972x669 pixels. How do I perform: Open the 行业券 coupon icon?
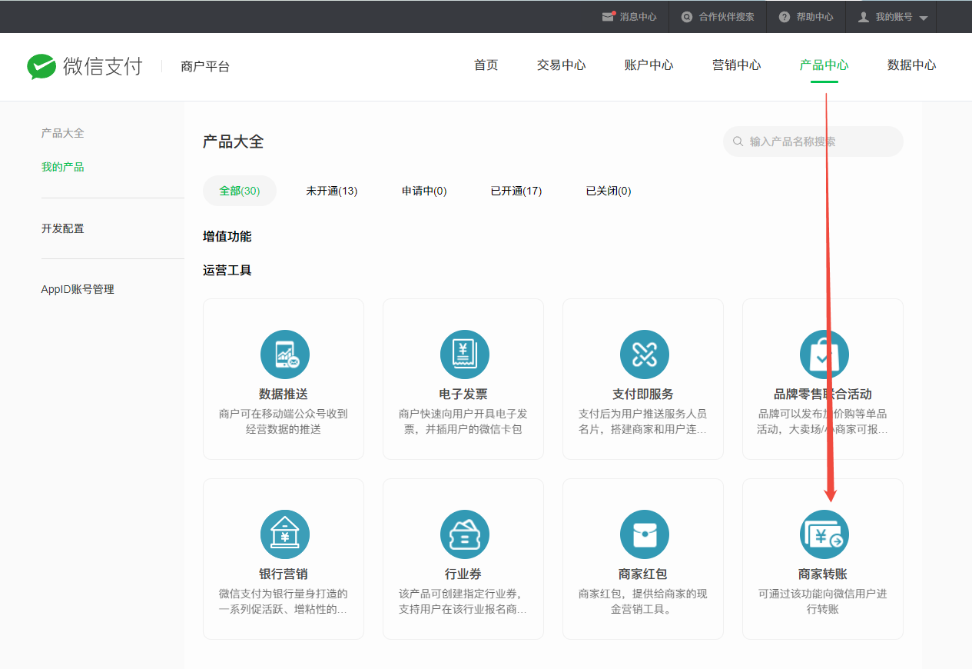coord(465,534)
